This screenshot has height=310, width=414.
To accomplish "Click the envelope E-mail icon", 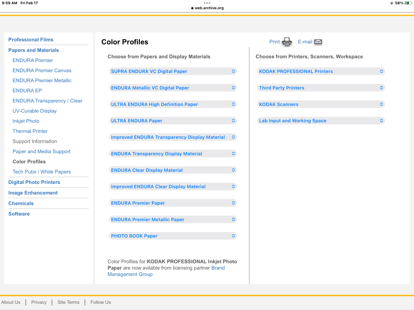I will 318,42.
